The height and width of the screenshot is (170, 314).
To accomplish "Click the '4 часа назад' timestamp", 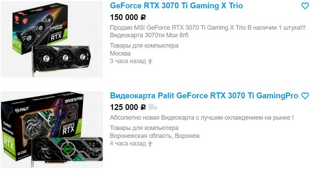I will 128,143.
